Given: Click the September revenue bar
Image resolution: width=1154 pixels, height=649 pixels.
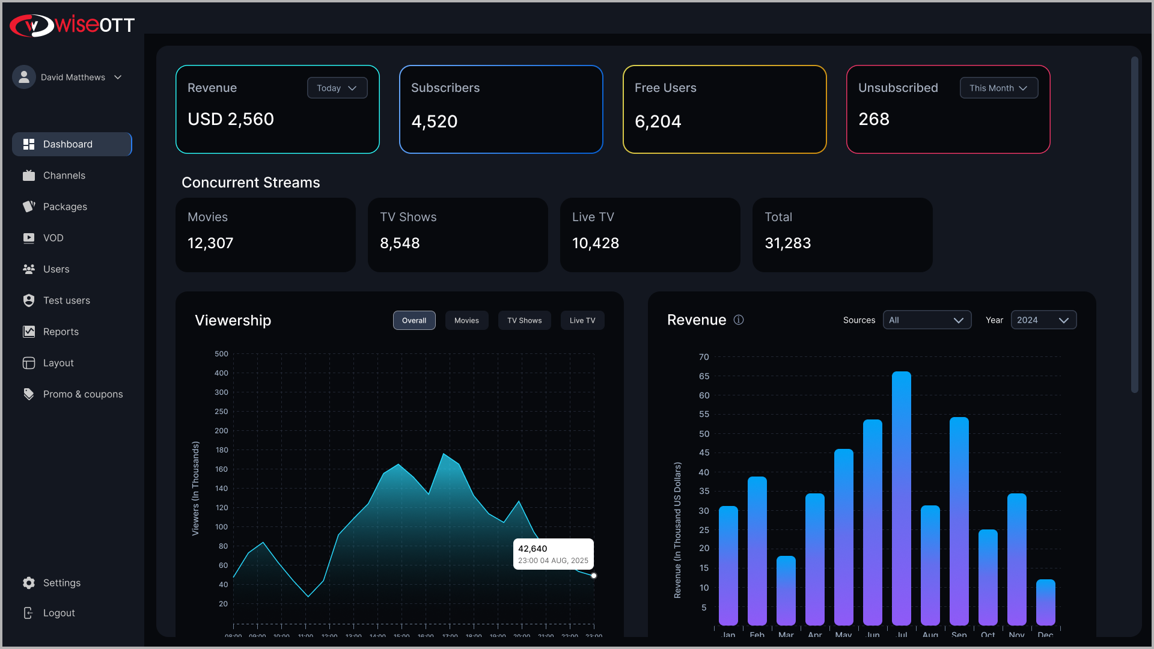Looking at the screenshot, I should tap(959, 522).
